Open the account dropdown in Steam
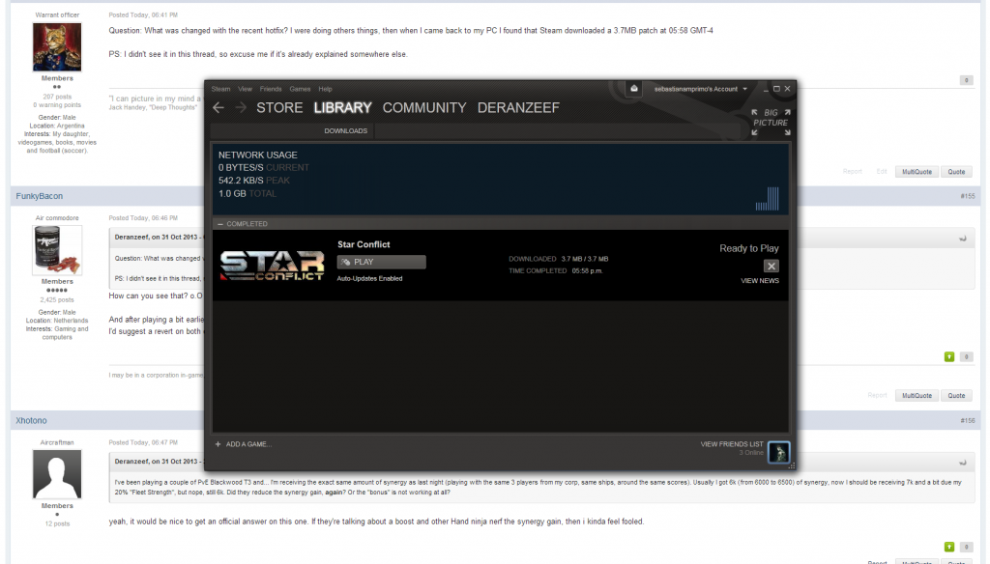990x564 pixels. point(701,89)
